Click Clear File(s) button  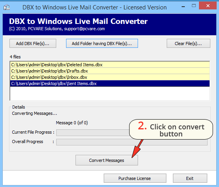[x=188, y=44]
